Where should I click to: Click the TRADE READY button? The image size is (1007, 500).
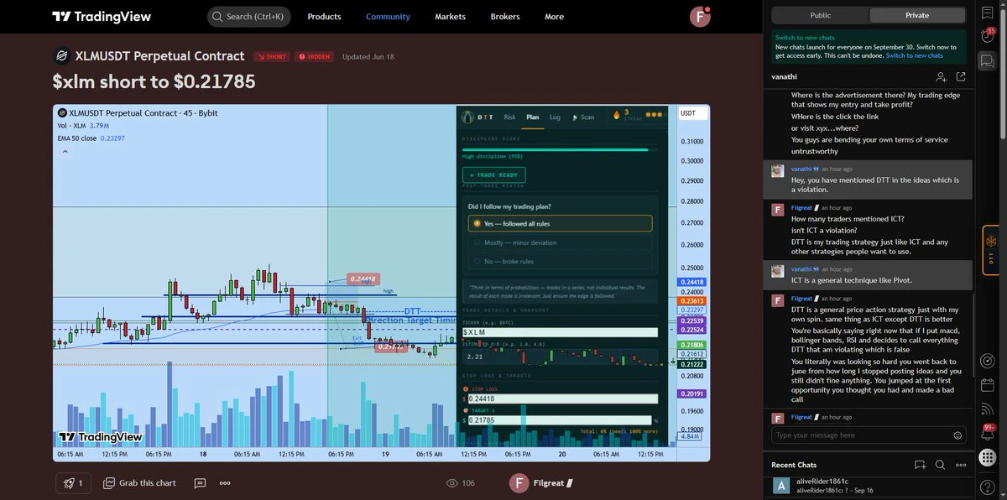[494, 175]
